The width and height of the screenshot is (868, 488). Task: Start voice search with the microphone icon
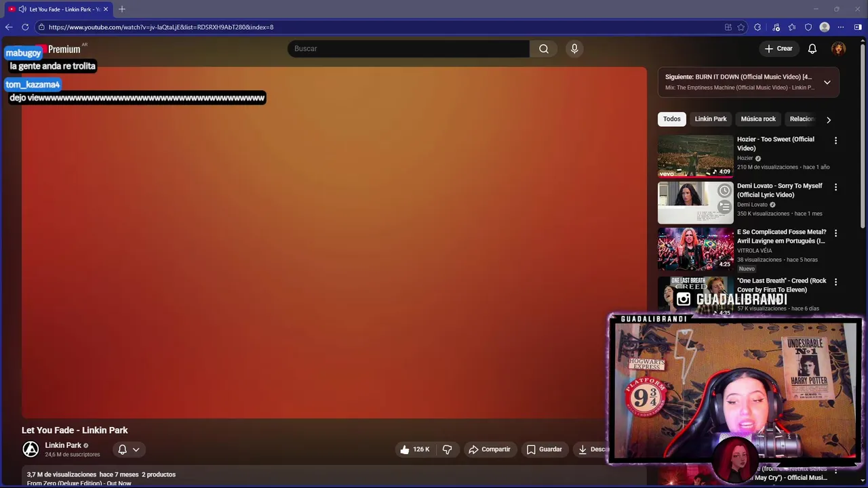(574, 49)
